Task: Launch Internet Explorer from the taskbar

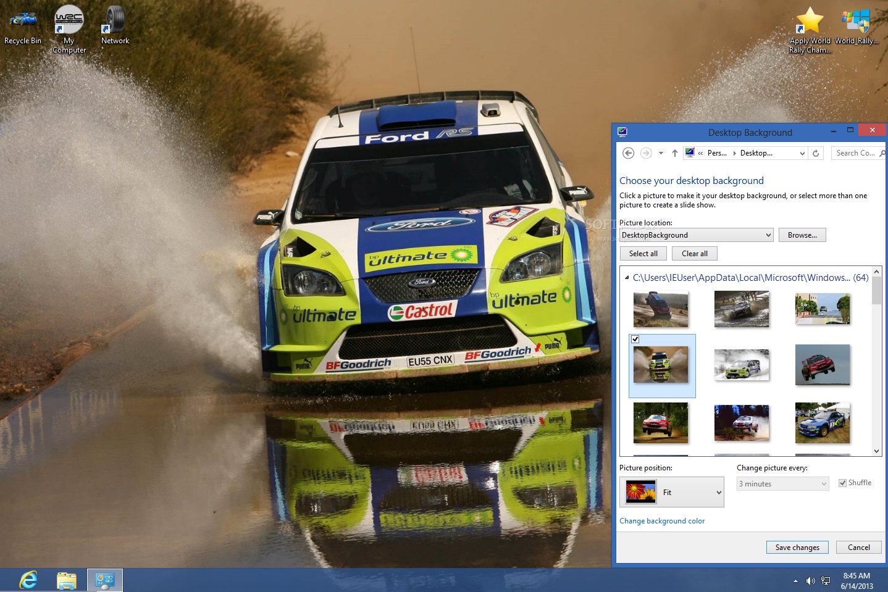Action: (x=28, y=580)
